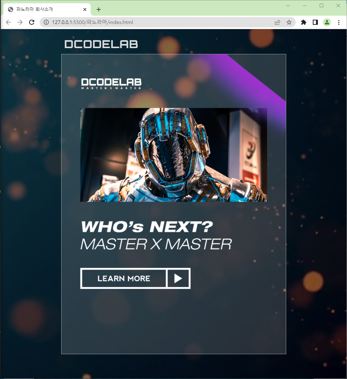347x379 pixels.
Task: Open a new browser tab
Action: (x=99, y=9)
